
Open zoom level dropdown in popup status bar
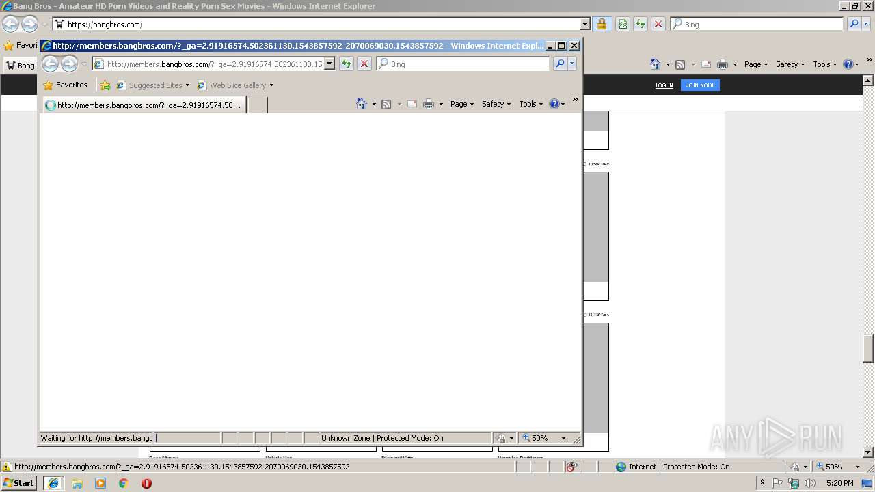(x=564, y=438)
